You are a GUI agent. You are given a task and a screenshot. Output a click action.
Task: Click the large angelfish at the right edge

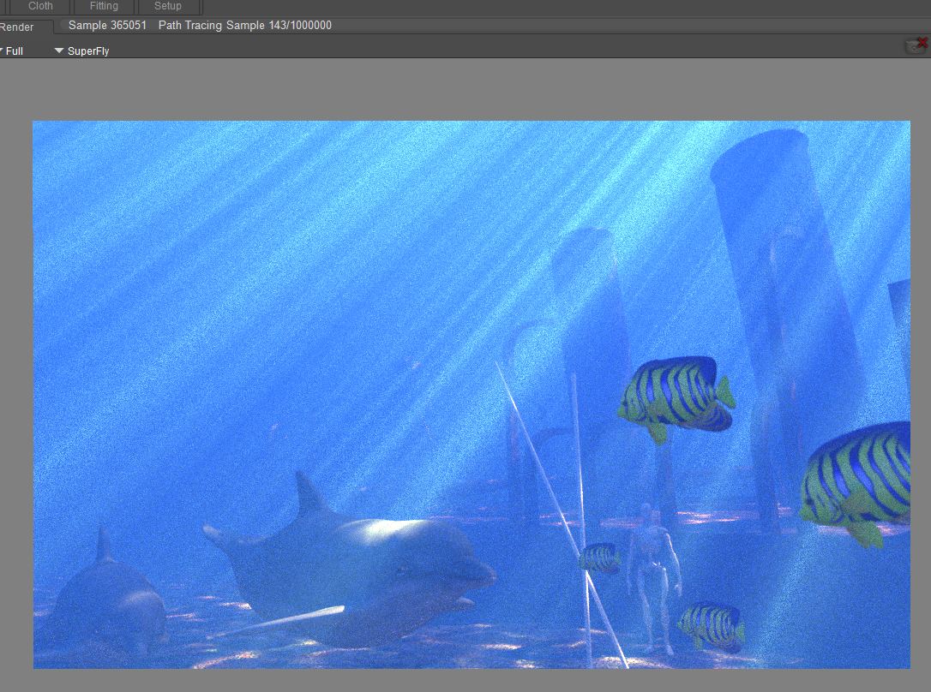click(x=857, y=480)
